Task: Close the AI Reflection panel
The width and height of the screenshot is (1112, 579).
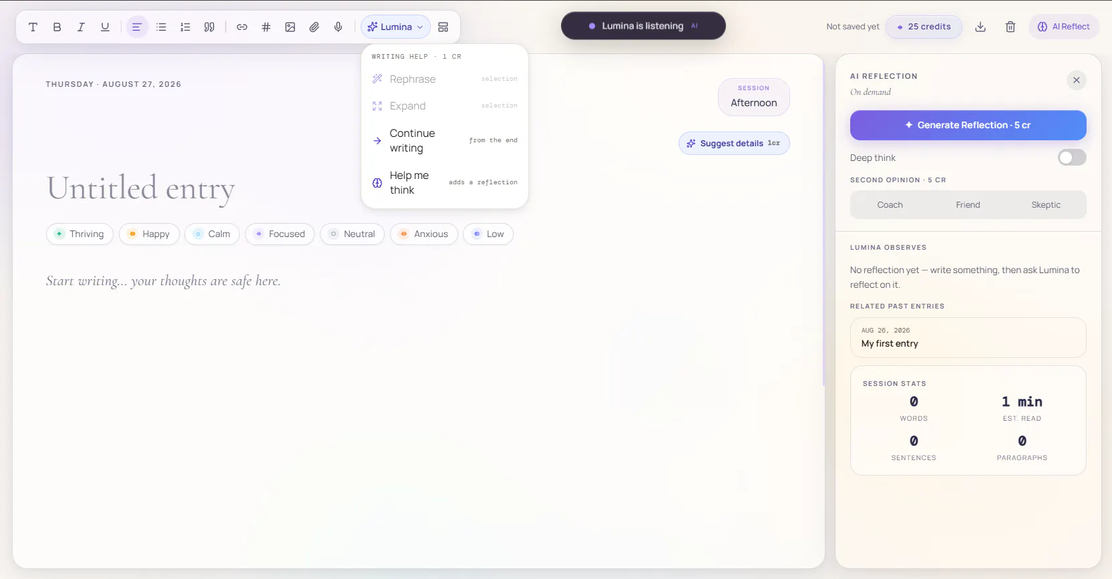Action: point(1076,80)
